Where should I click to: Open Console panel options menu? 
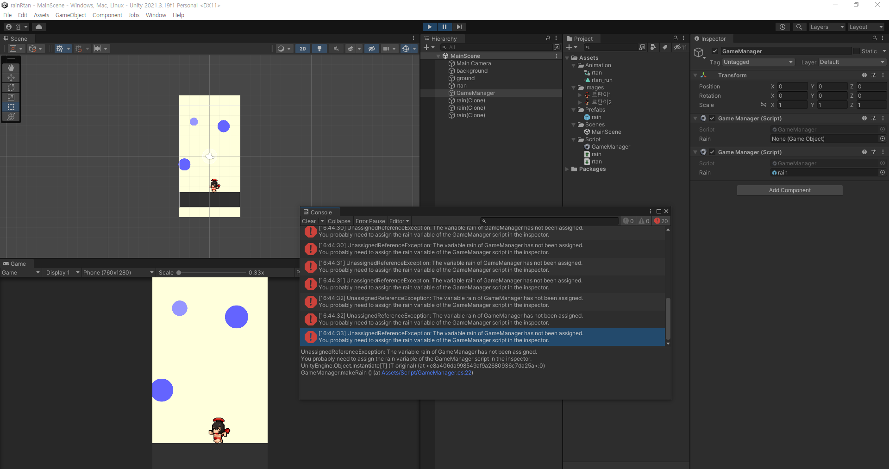(651, 211)
